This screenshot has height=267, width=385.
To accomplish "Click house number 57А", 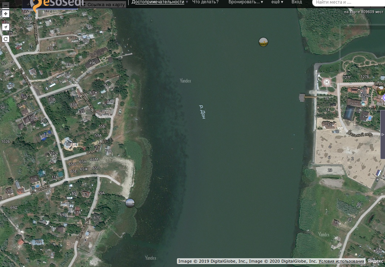I will coord(98,136).
